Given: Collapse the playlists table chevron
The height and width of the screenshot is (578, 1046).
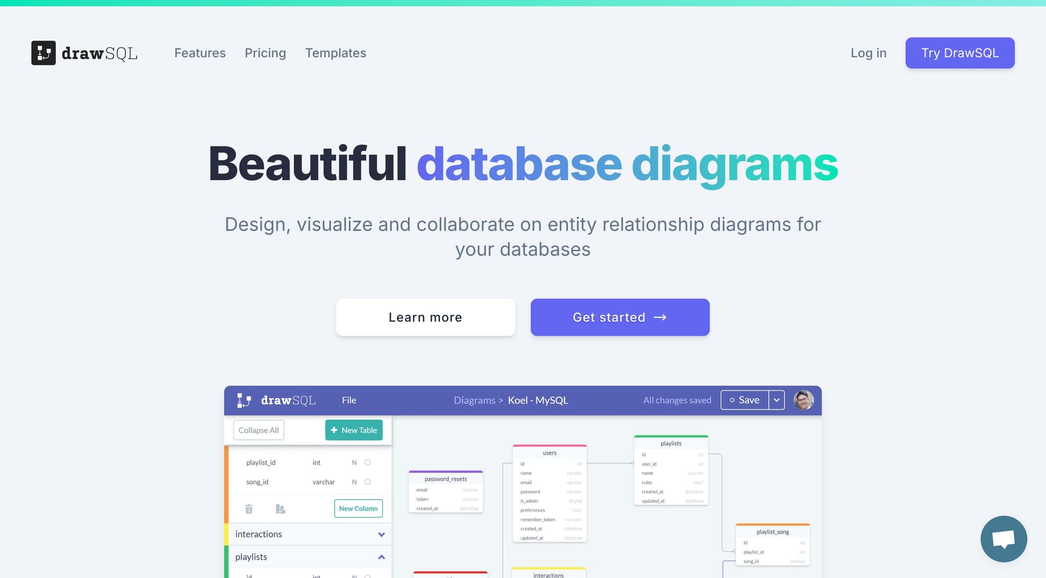Looking at the screenshot, I should point(381,557).
